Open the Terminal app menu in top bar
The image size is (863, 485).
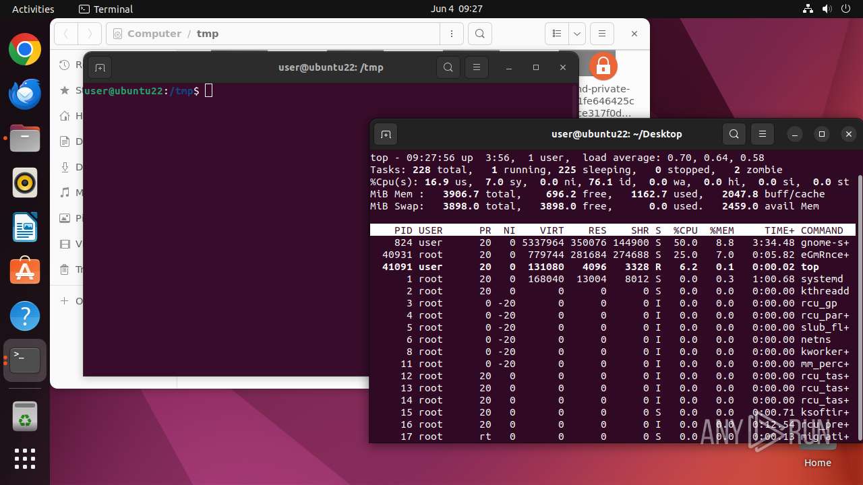point(106,9)
